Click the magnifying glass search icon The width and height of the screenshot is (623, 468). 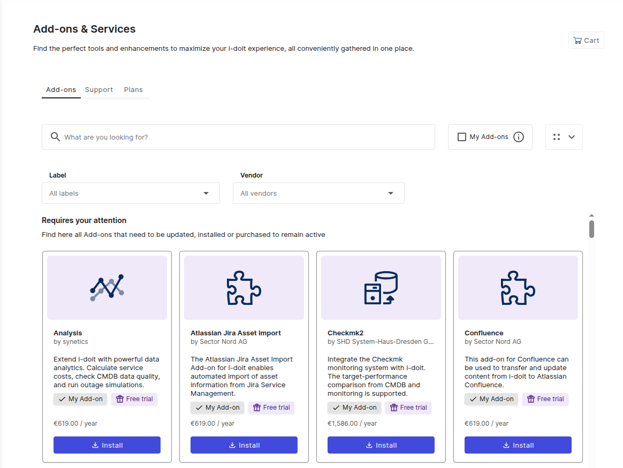pos(55,137)
